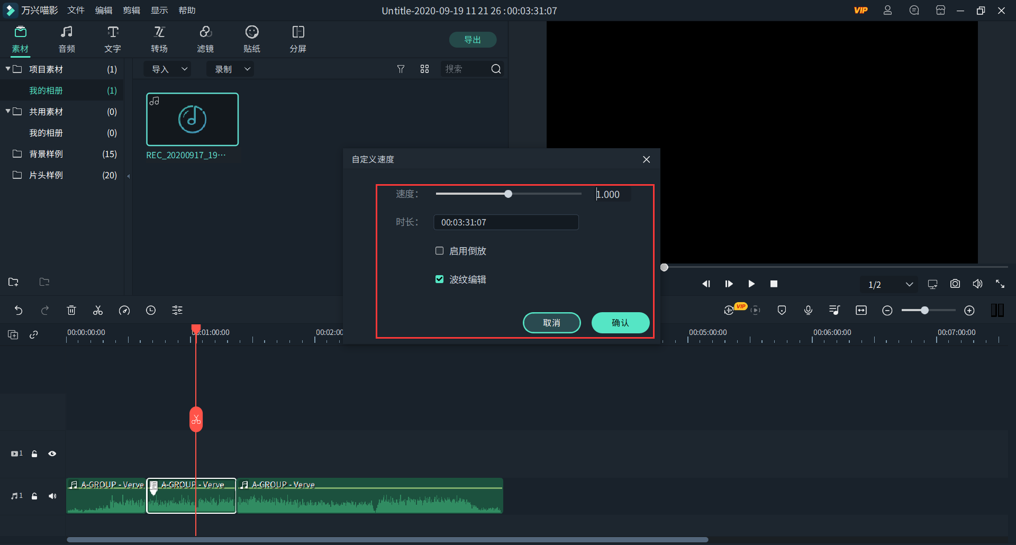Click the 确认 confirm button
Viewport: 1016px width, 545px height.
coord(620,323)
